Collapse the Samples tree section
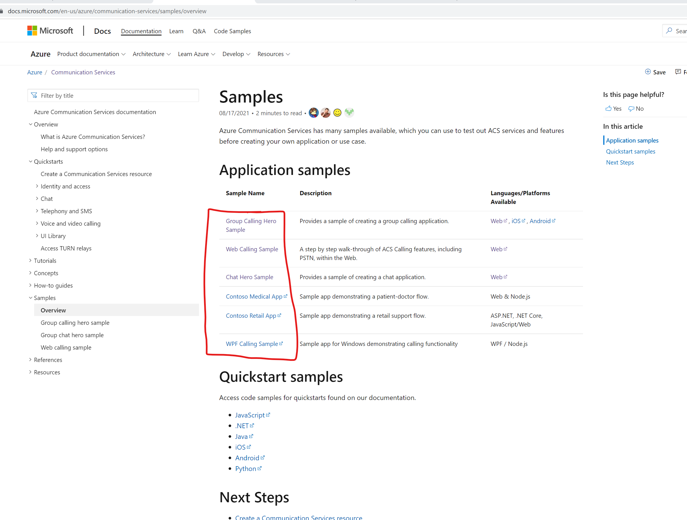Image resolution: width=687 pixels, height=520 pixels. pos(30,297)
